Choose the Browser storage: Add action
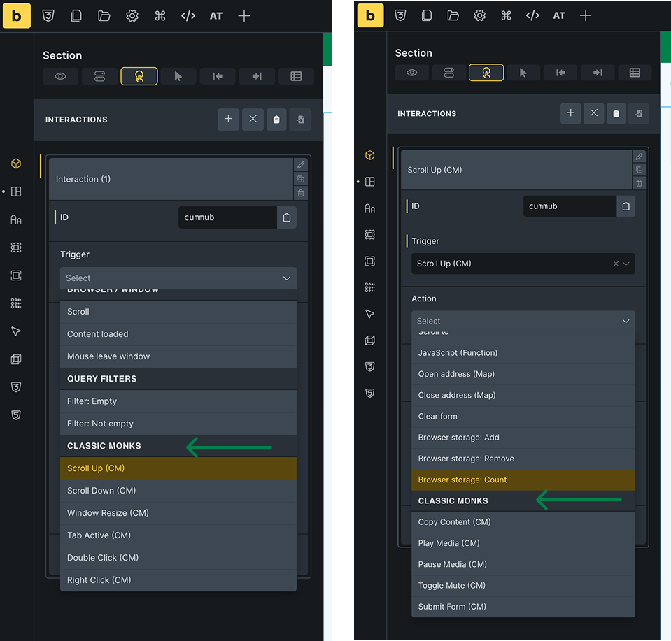The image size is (671, 641). (523, 438)
